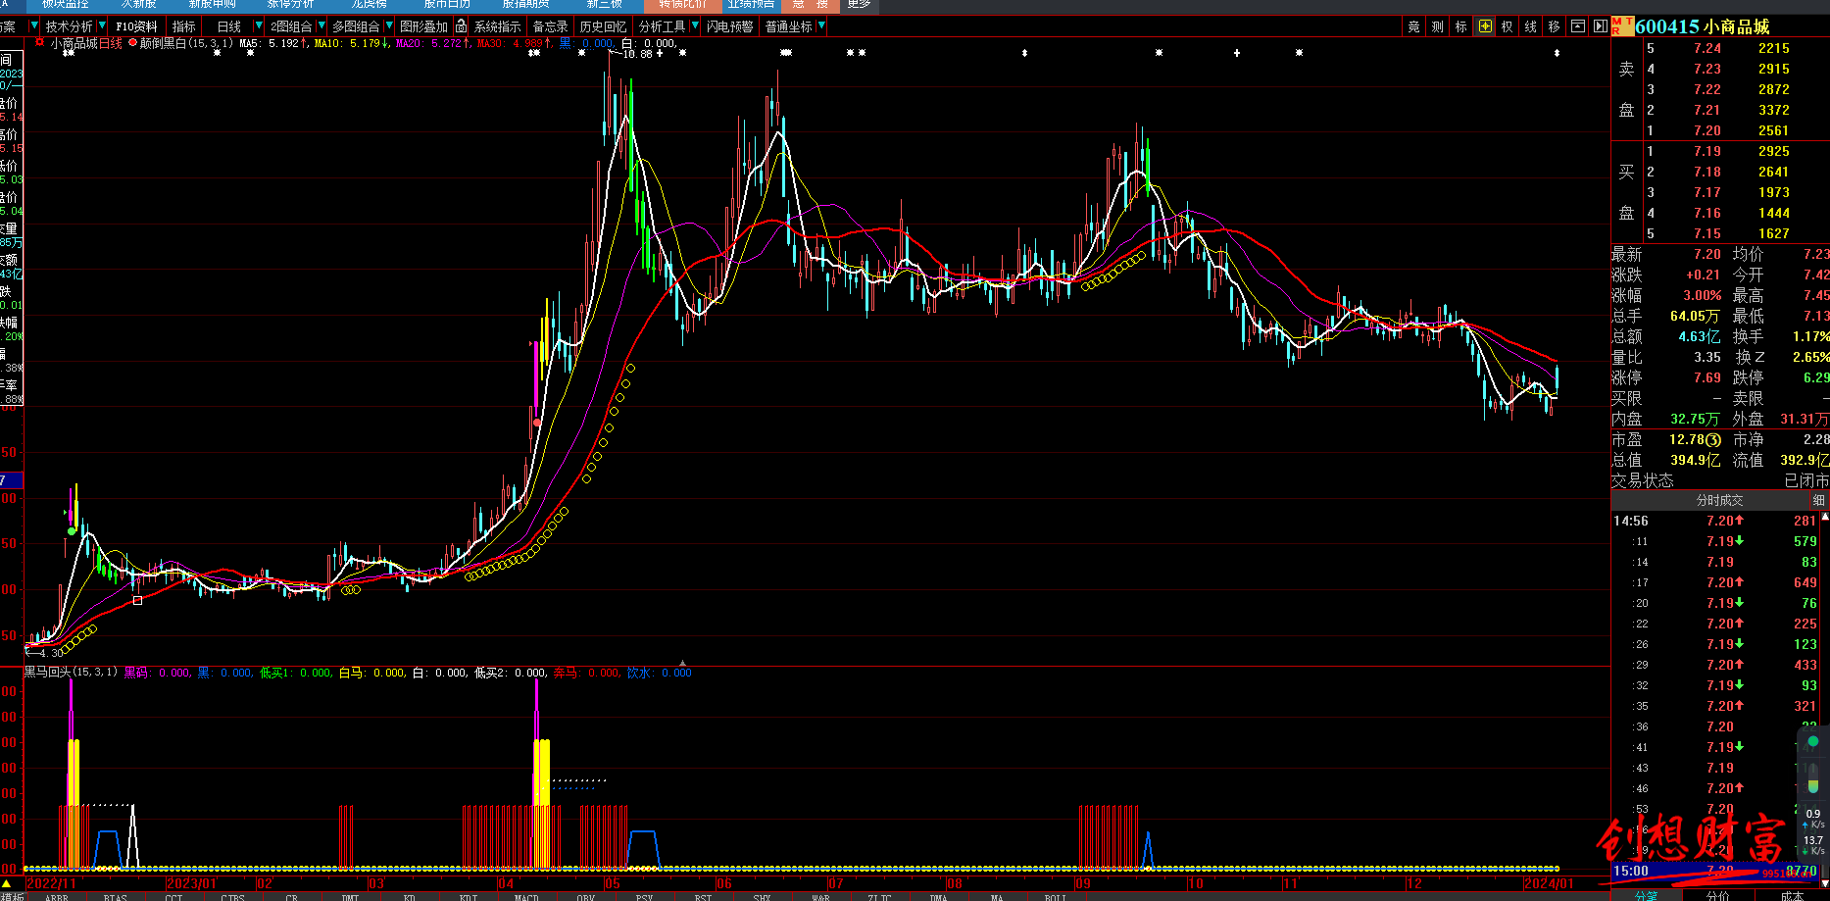Image resolution: width=1830 pixels, height=901 pixels.
Task: Click the red gear icon before 小商品城日线
Action: pos(39,42)
